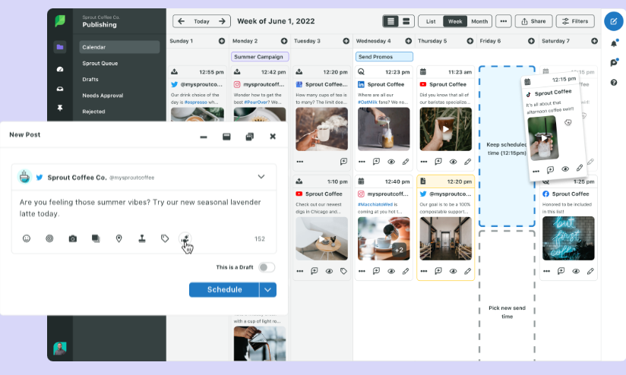Screen dimensions: 626x375
Task: Open audience targeting icon in composer
Action: [49, 238]
